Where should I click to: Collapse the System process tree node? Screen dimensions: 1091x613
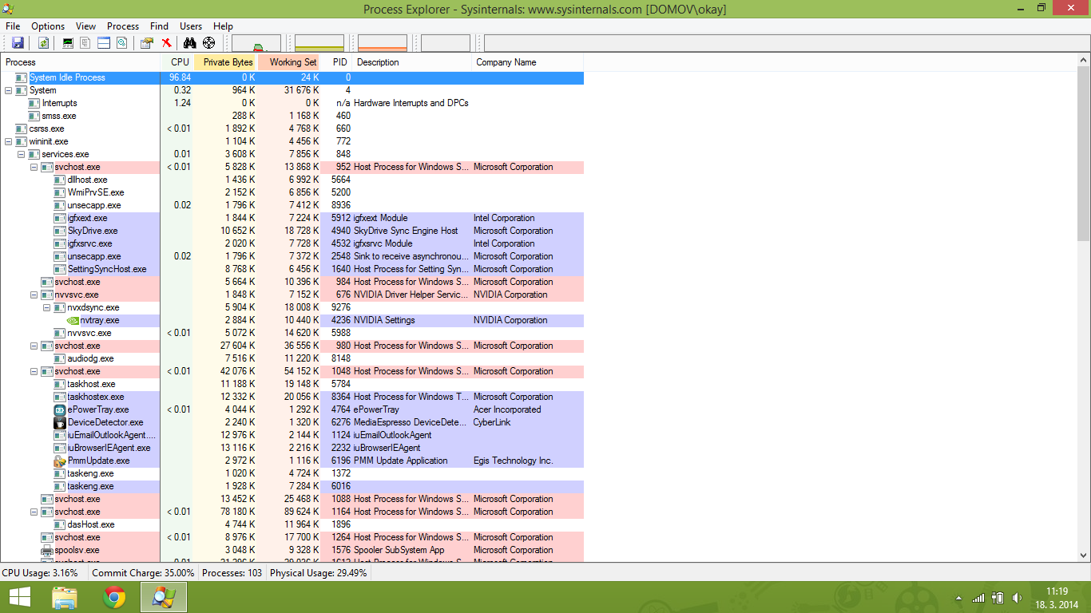tap(9, 90)
